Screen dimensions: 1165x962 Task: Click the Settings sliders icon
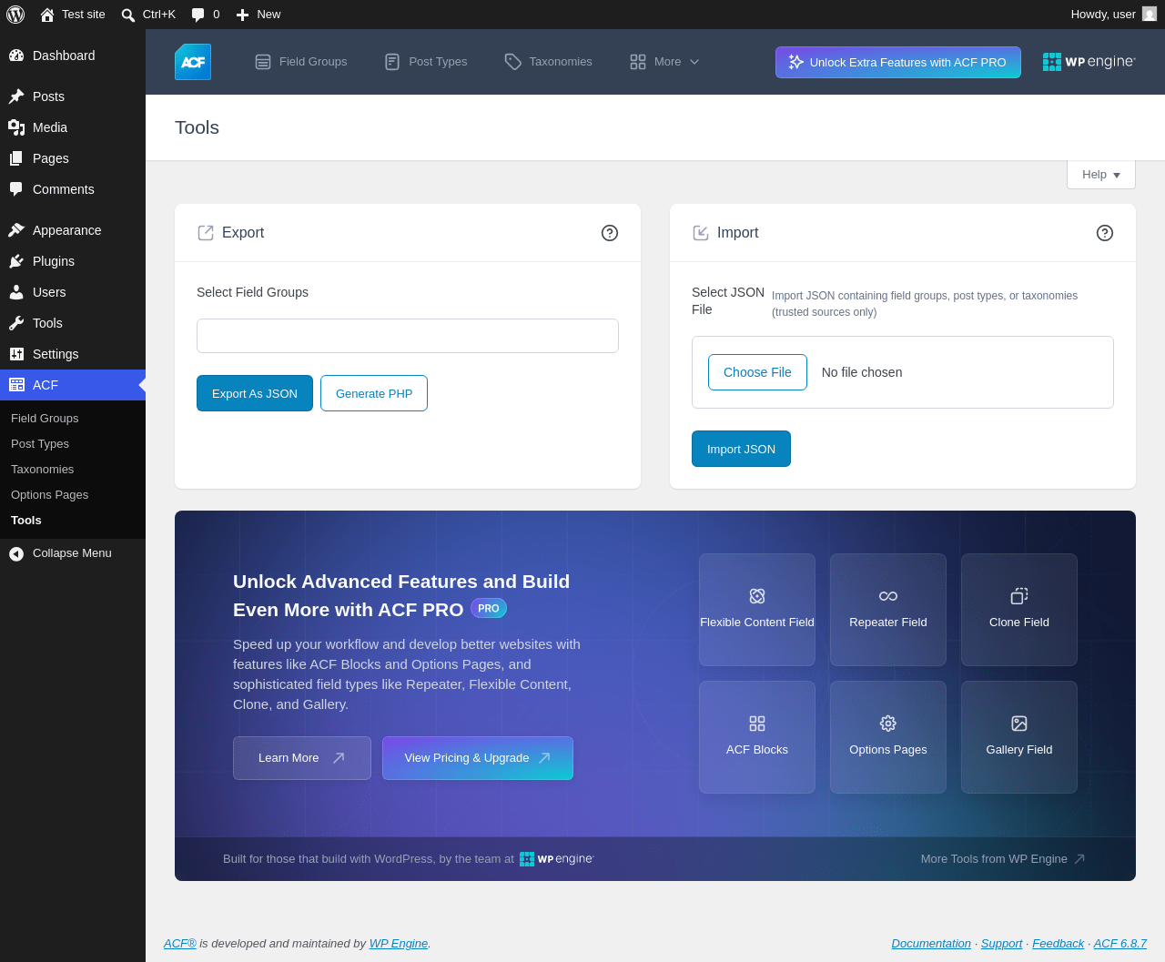tap(16, 354)
